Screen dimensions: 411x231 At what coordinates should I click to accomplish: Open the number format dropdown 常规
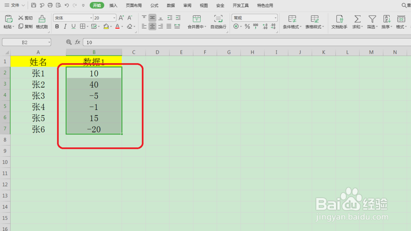tap(275, 18)
